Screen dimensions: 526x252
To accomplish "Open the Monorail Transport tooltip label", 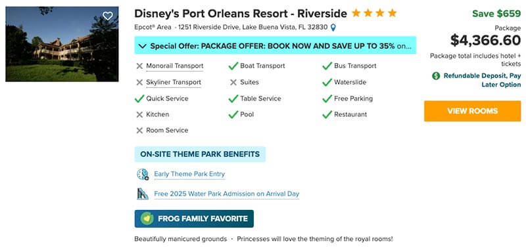I will (x=174, y=66).
